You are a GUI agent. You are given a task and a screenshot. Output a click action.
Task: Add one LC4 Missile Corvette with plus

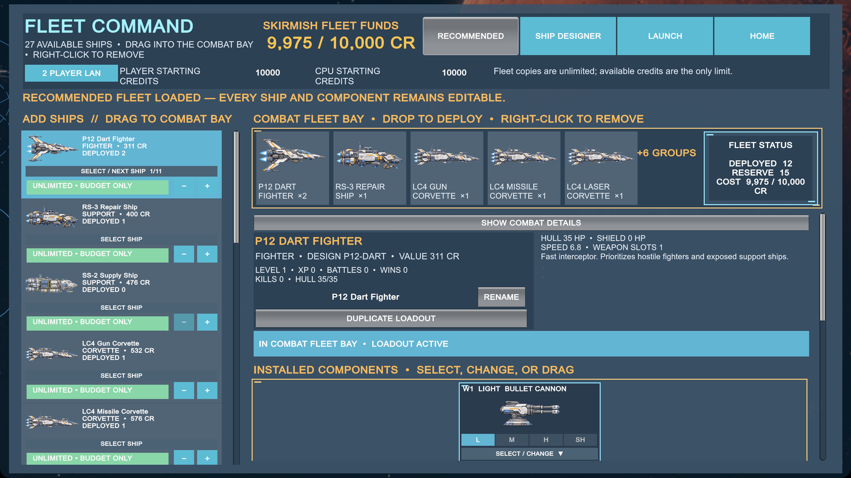point(207,458)
